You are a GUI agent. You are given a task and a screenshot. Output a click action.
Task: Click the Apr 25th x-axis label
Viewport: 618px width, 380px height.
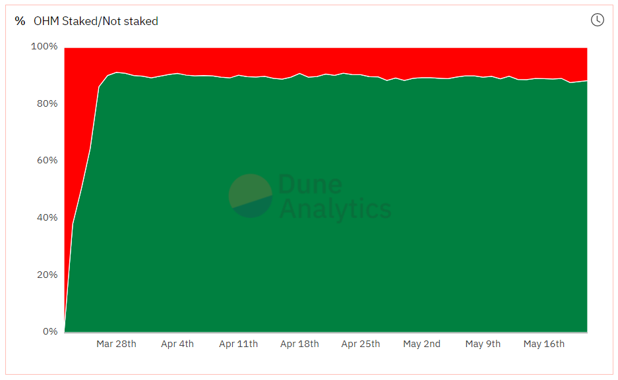pyautogui.click(x=361, y=344)
